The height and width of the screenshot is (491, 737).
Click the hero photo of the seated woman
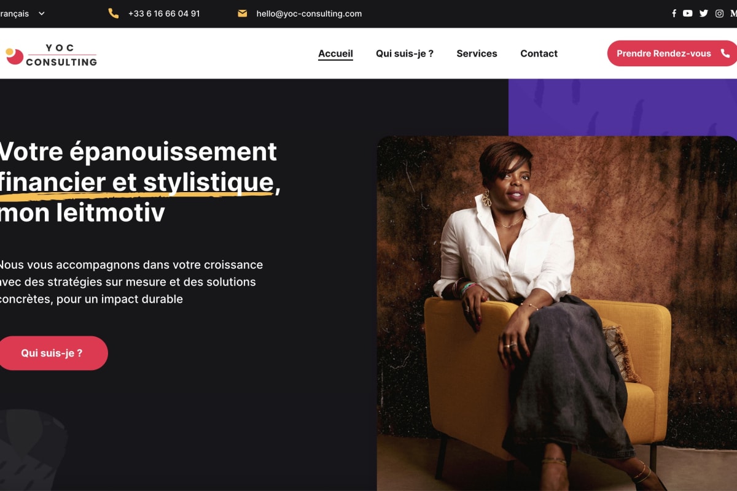(x=556, y=313)
